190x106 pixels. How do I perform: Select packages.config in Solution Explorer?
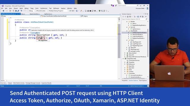tap(135, 51)
